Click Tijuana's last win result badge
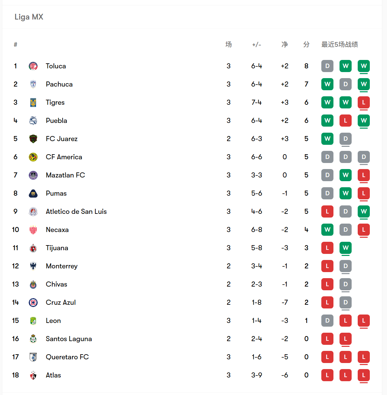The height and width of the screenshot is (395, 387). click(x=346, y=248)
